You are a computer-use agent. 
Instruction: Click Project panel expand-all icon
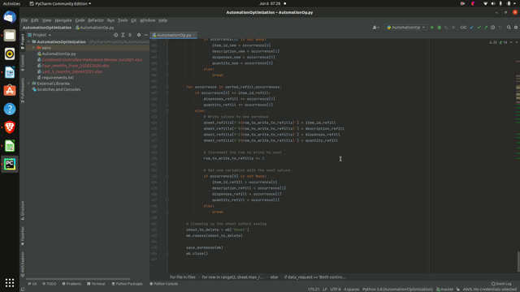123,35
